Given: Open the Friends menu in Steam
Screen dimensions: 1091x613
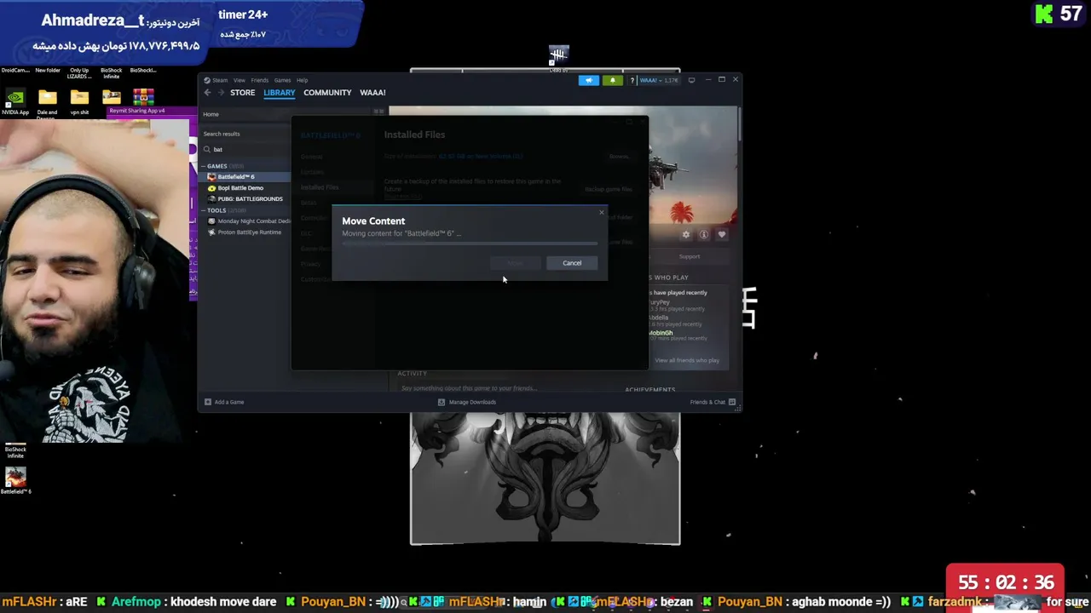Looking at the screenshot, I should coord(260,80).
